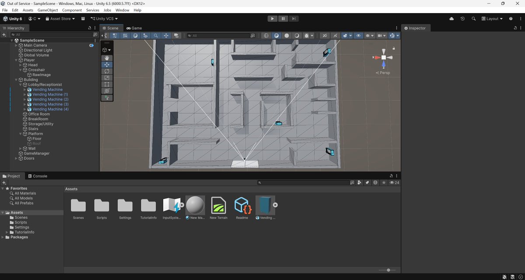Select the Scale tool

tap(107, 78)
